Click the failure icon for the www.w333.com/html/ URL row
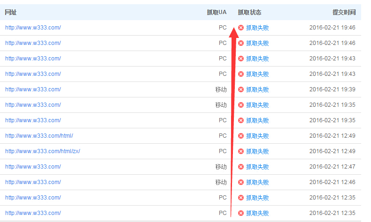The height and width of the screenshot is (222, 371). tap(241, 136)
